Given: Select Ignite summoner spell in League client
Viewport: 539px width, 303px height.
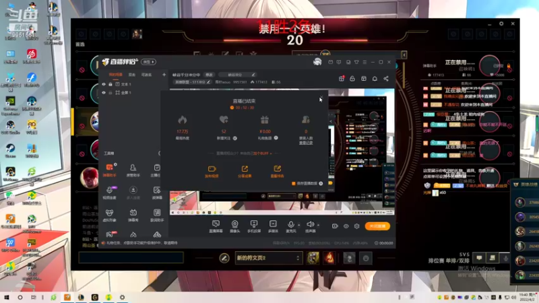Looking at the screenshot, I should pyautogui.click(x=329, y=258).
